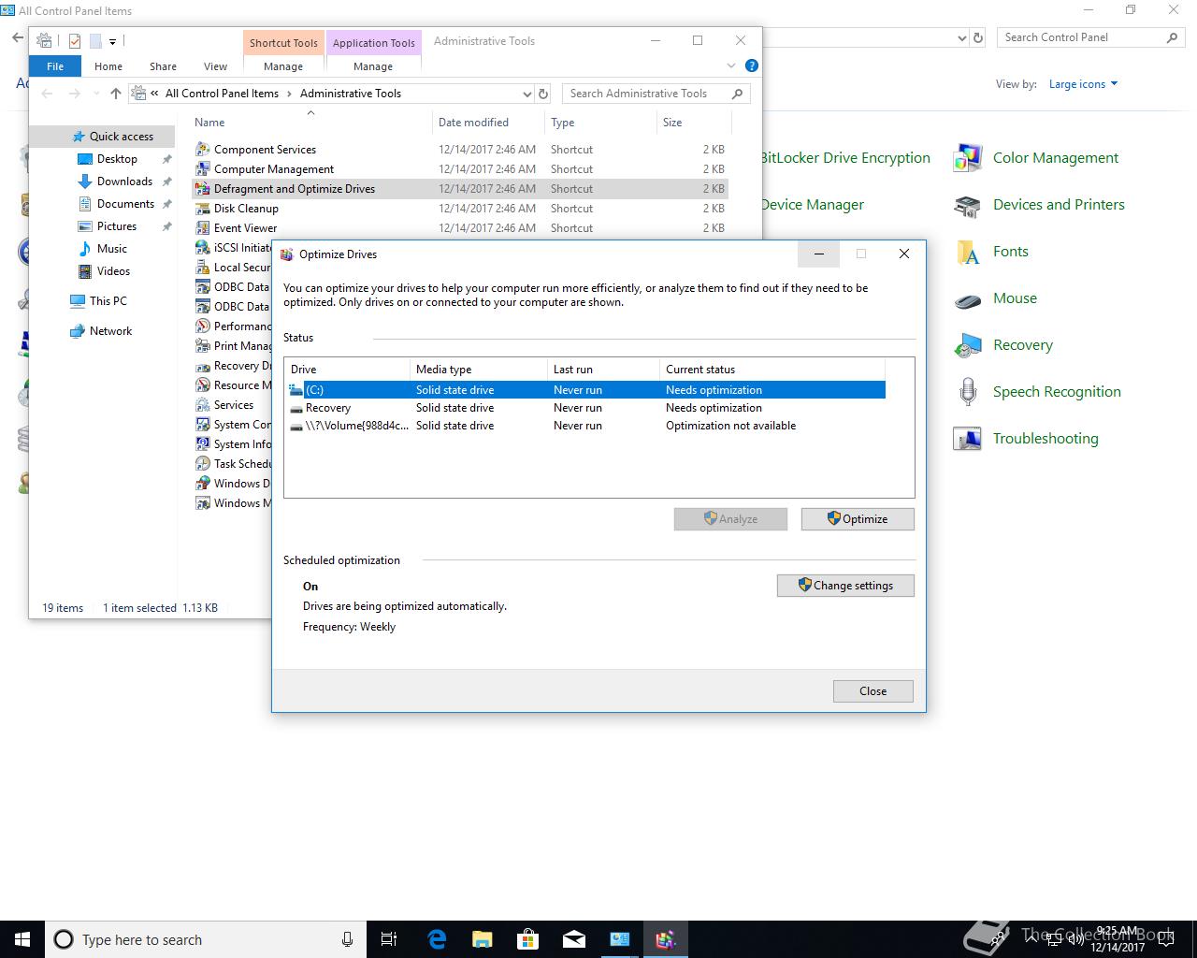Open the Mail app from the taskbar
Image resolution: width=1197 pixels, height=958 pixels.
[x=574, y=939]
